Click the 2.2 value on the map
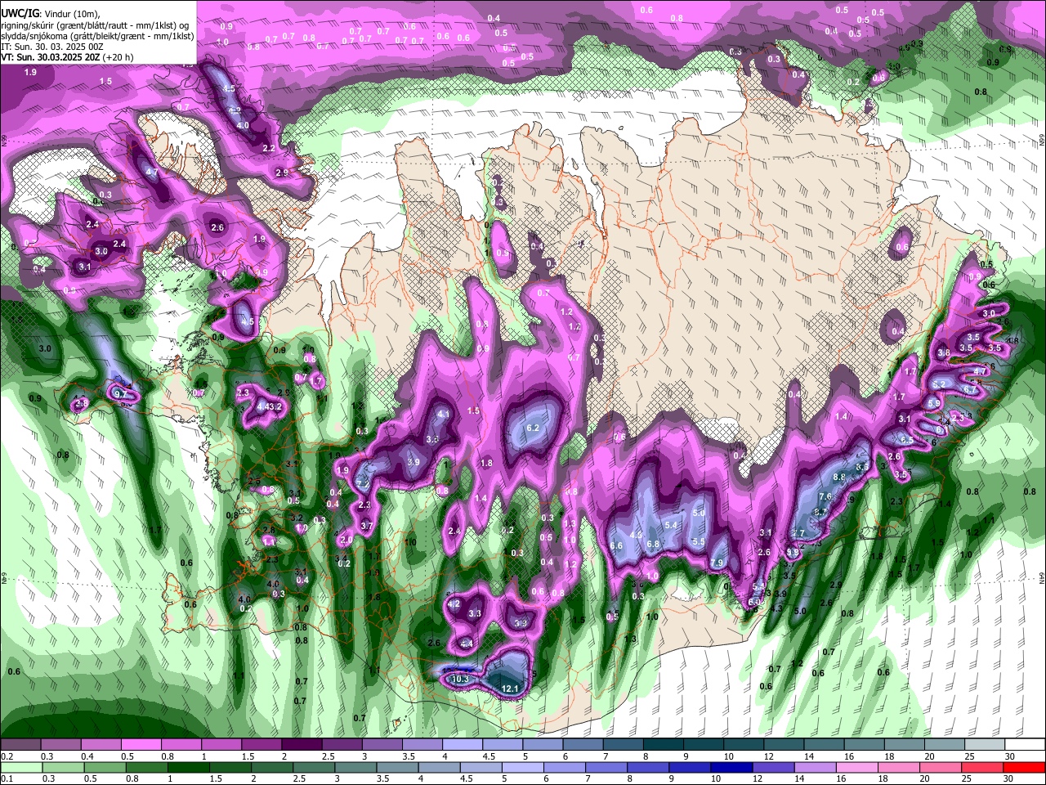The width and height of the screenshot is (1046, 785). [269, 148]
